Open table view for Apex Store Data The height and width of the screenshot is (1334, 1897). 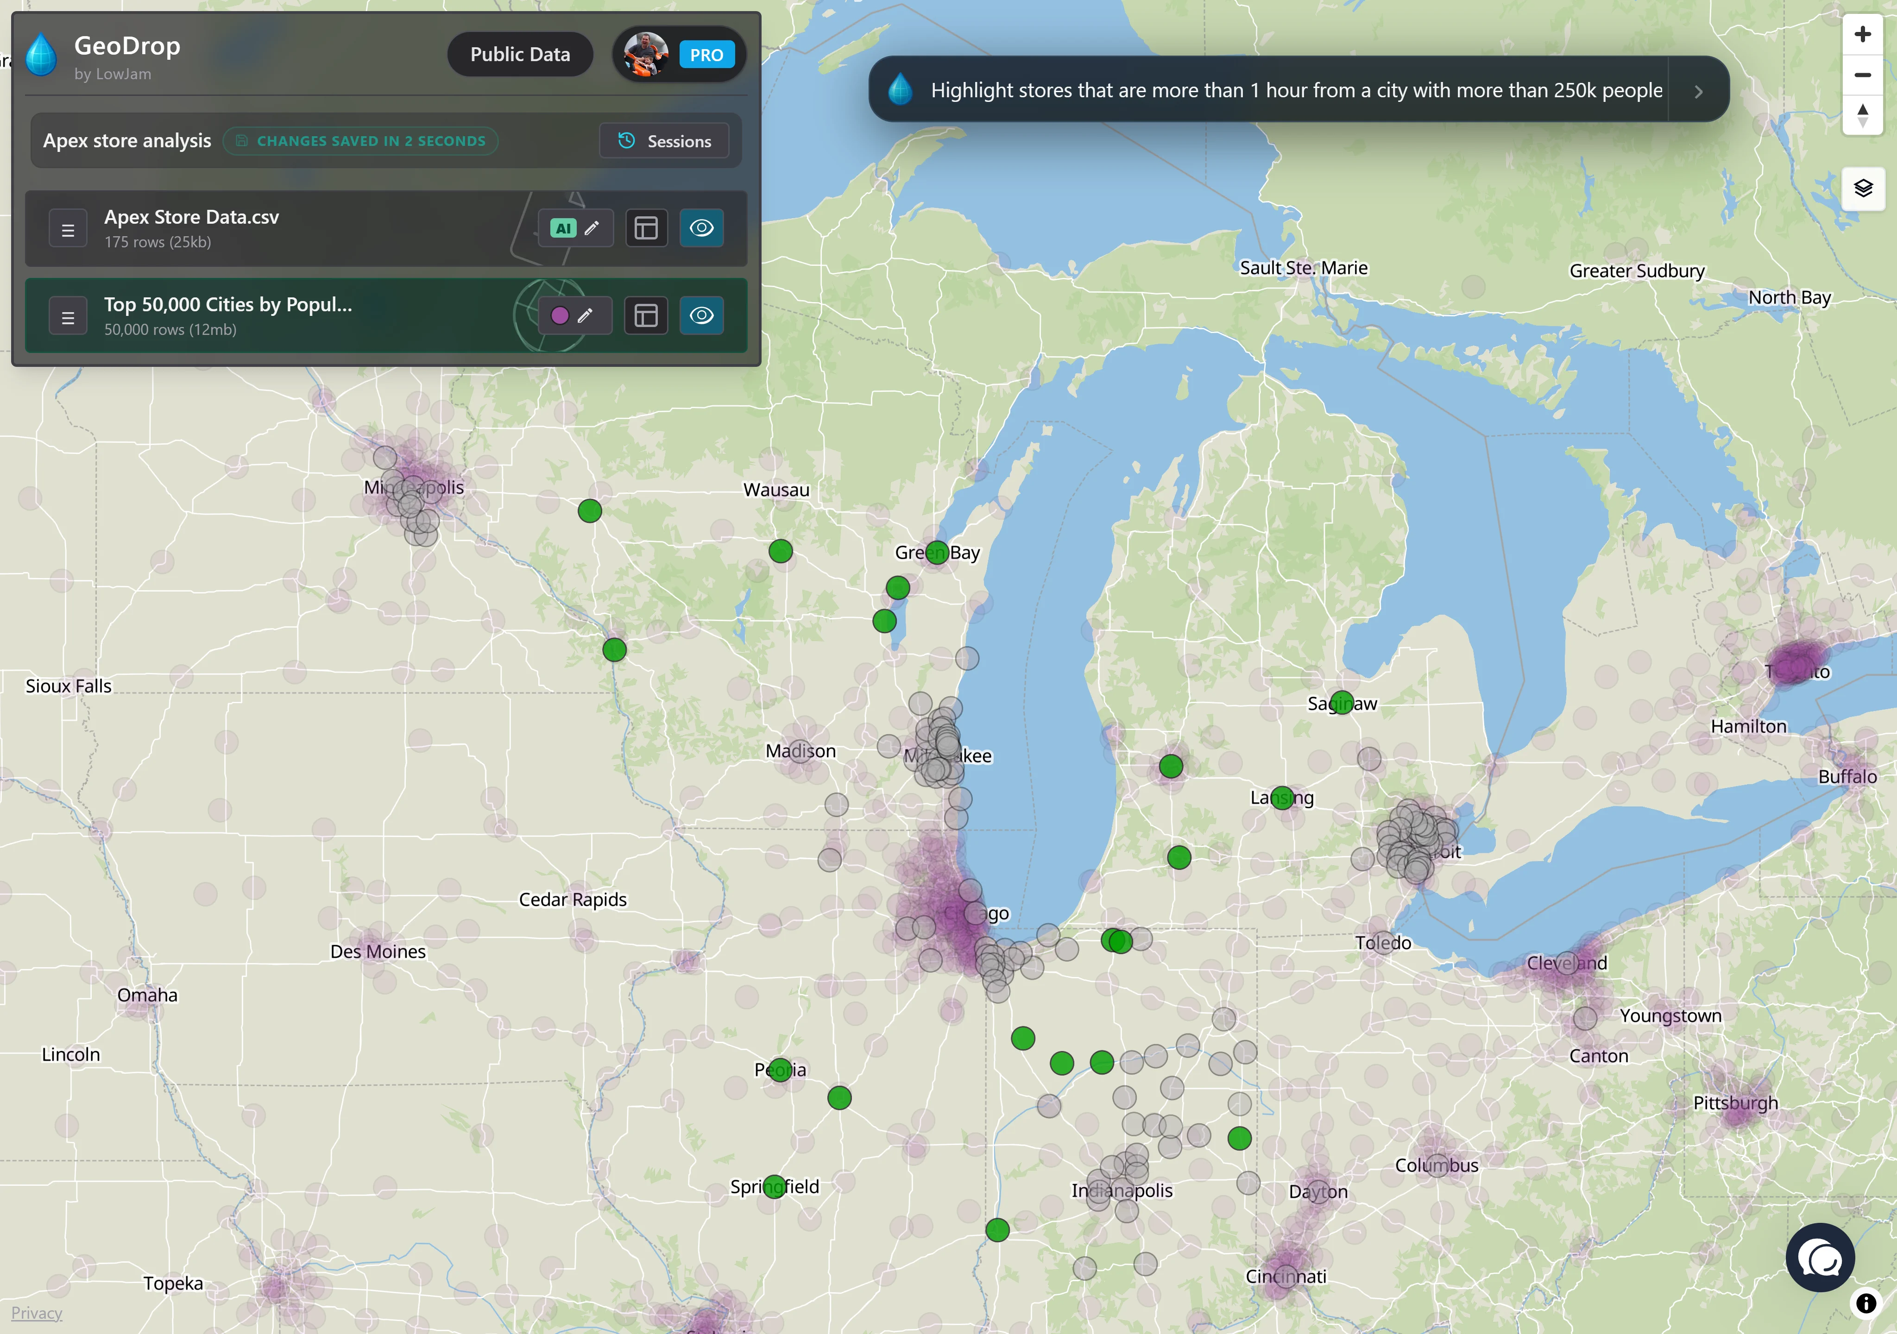click(x=645, y=228)
